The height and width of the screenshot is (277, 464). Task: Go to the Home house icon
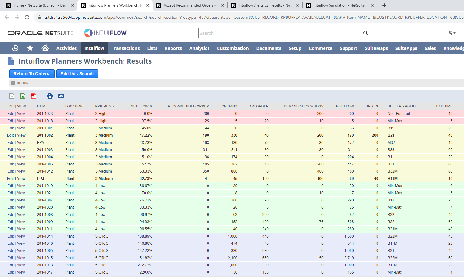(45, 48)
